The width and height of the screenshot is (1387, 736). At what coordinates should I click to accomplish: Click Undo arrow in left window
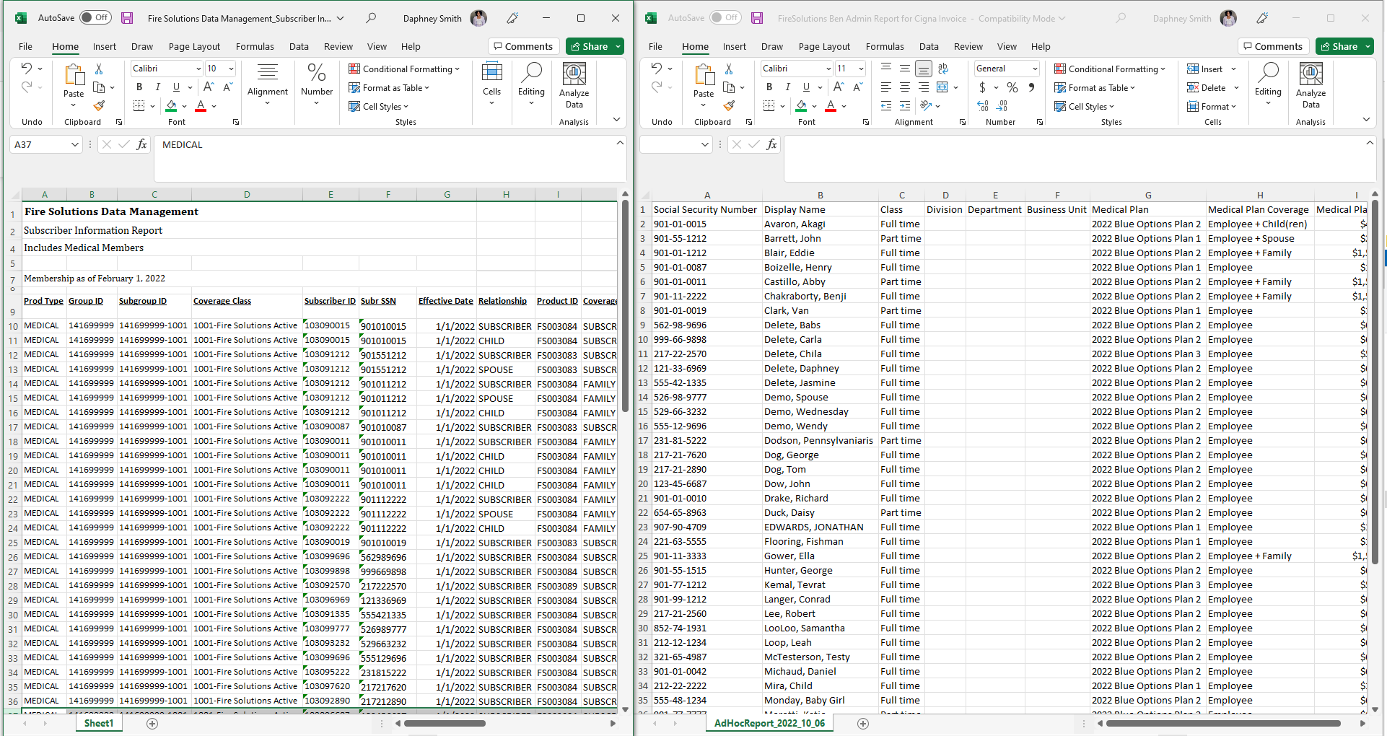(x=26, y=69)
